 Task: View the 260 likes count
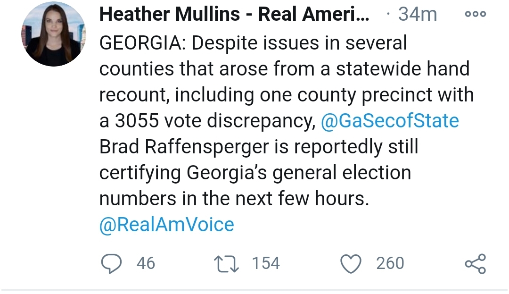[390, 263]
